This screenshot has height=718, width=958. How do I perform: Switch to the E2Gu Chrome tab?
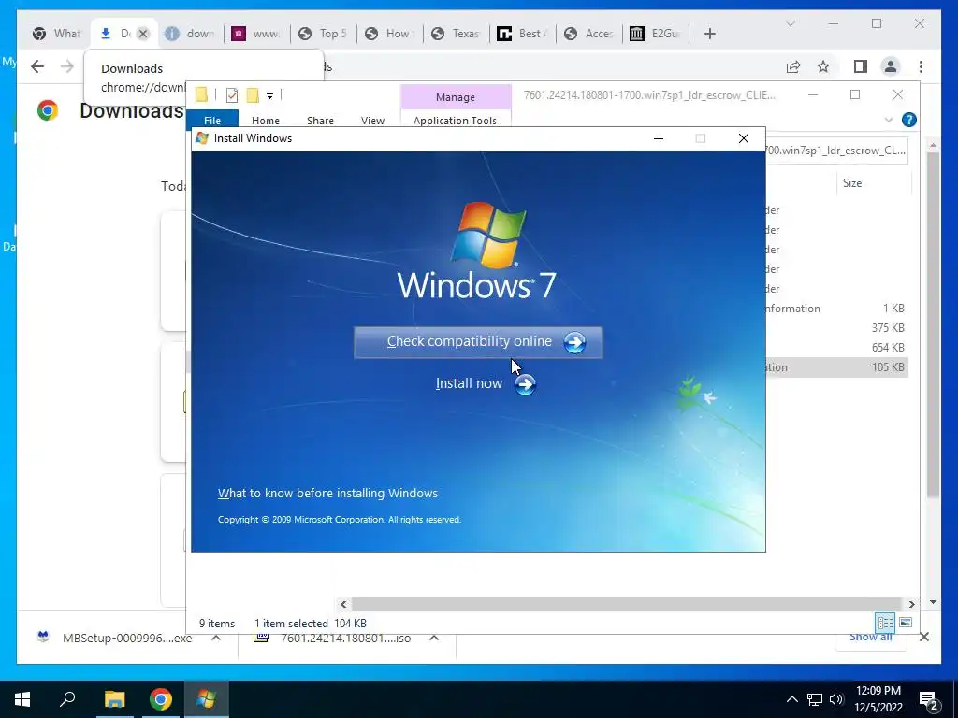pyautogui.click(x=655, y=34)
